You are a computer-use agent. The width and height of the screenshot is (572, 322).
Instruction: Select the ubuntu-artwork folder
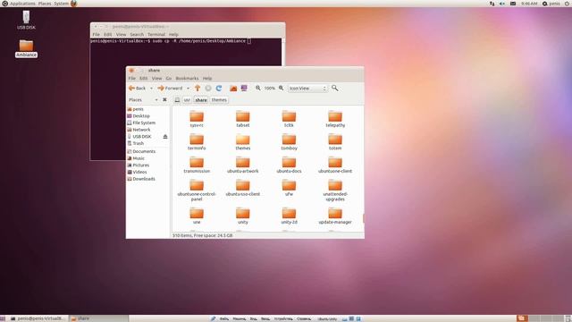[x=242, y=165]
